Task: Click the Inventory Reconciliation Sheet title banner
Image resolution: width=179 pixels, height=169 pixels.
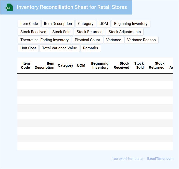Action: pos(72,7)
